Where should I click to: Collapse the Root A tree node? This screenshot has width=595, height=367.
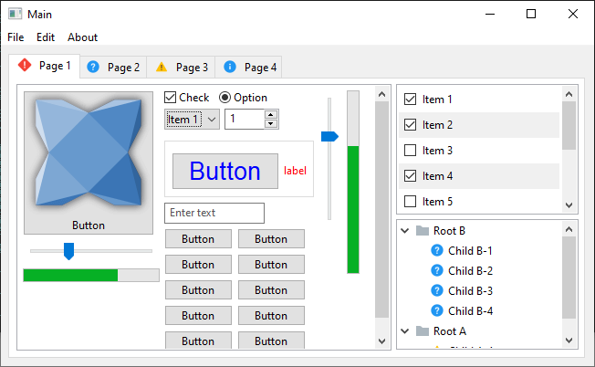click(405, 331)
